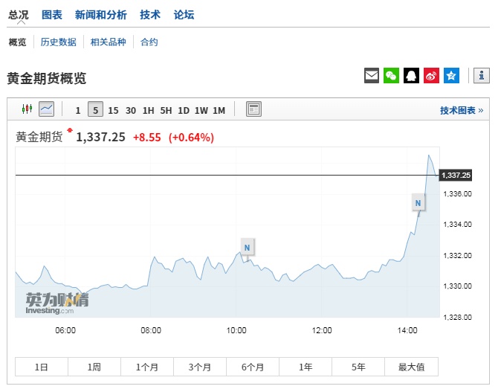This screenshot has width=501, height=389.
Task: Go to 历史数据 sub-tab
Action: tap(59, 42)
